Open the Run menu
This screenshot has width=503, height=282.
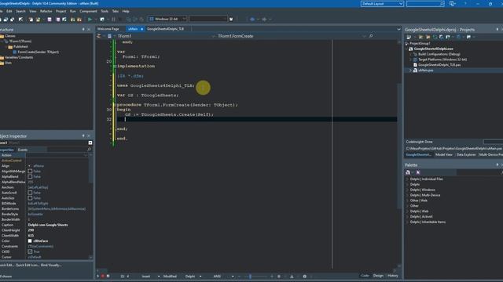point(73,11)
